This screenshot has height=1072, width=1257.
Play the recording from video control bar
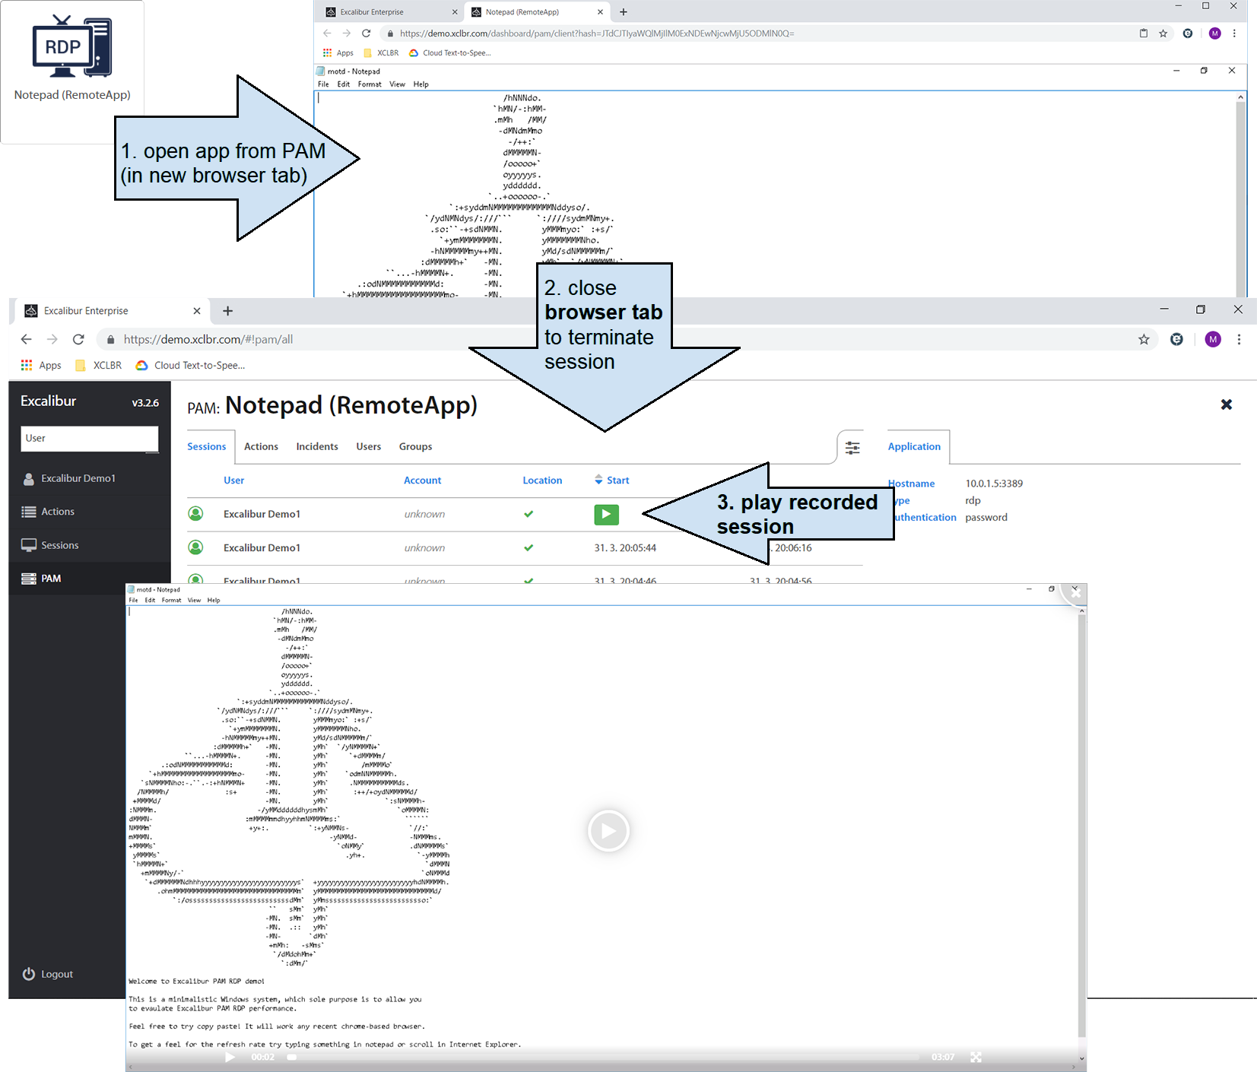point(230,1057)
